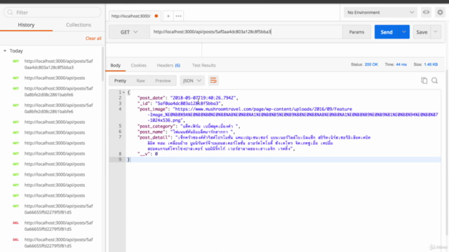This screenshot has height=252, width=449.
Task: Select the Body response tab
Action: [x=115, y=65]
